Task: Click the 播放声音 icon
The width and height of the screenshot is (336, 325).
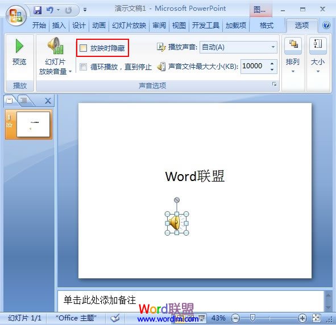Action: (x=161, y=47)
